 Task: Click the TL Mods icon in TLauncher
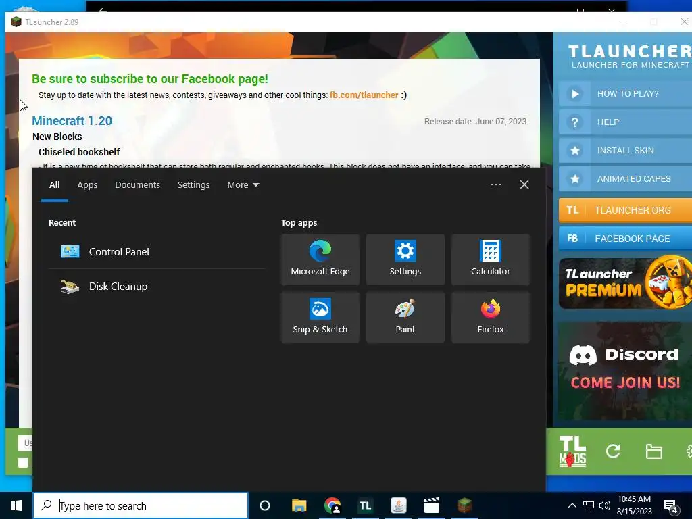point(572,451)
